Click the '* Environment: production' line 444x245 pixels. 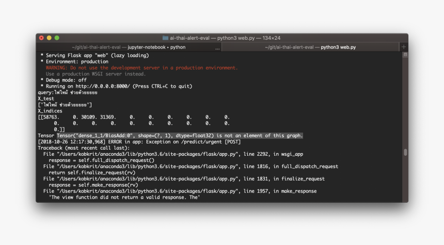pos(74,62)
